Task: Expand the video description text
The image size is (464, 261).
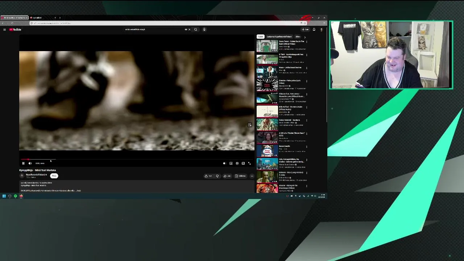Action: [x=79, y=191]
